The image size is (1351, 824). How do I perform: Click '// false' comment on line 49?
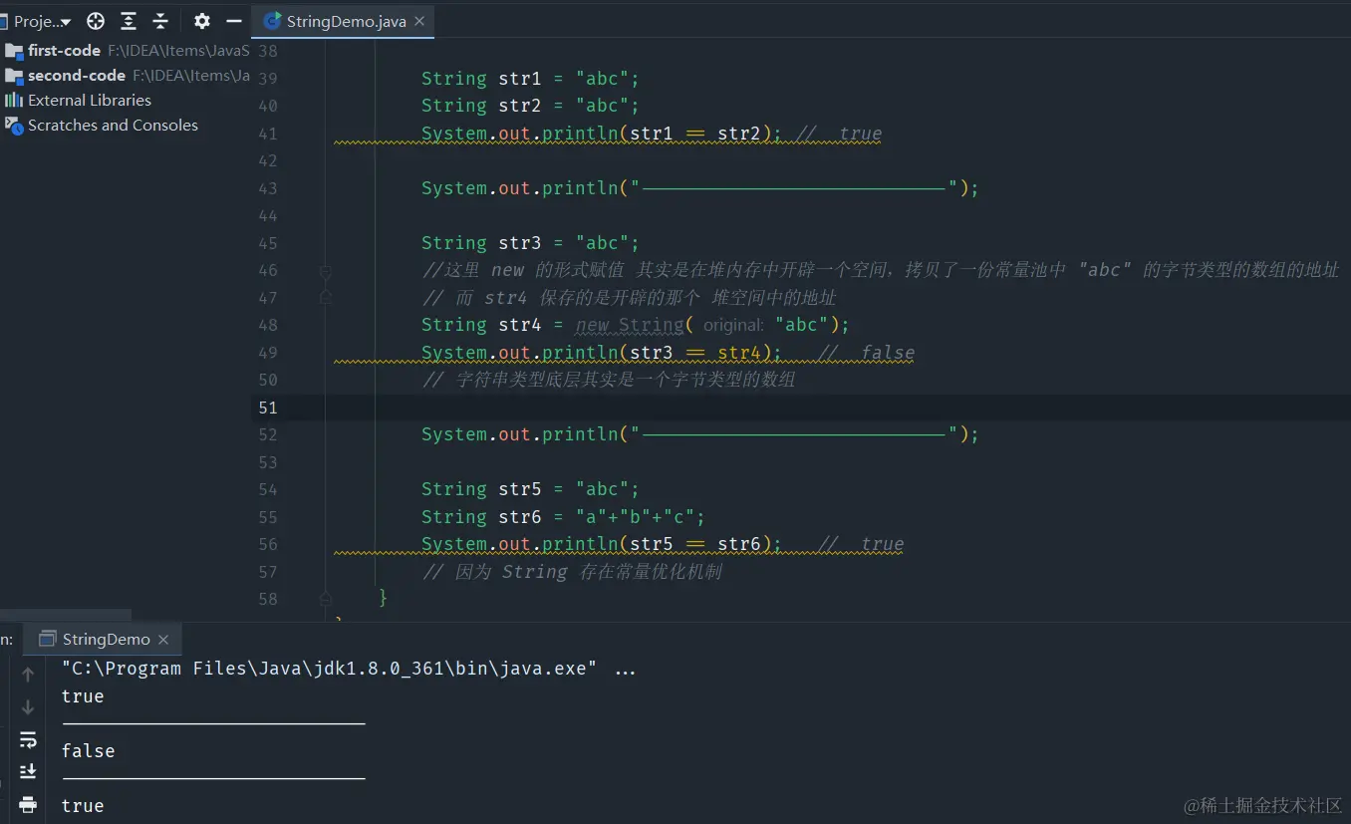[866, 353]
